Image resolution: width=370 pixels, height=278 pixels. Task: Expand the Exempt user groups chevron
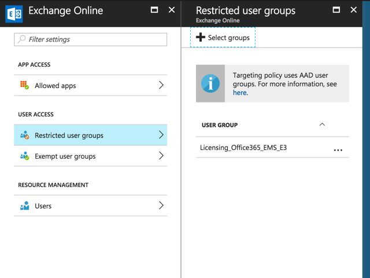click(161, 156)
